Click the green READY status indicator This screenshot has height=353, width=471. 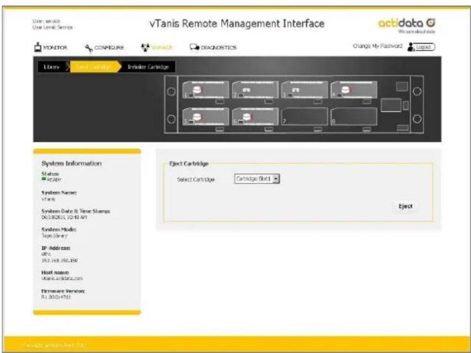[44, 179]
